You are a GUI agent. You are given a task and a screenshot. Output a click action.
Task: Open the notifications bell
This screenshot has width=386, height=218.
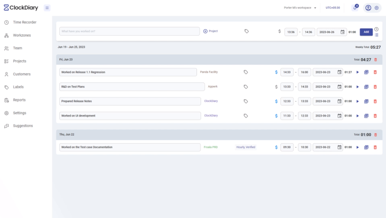tap(355, 8)
